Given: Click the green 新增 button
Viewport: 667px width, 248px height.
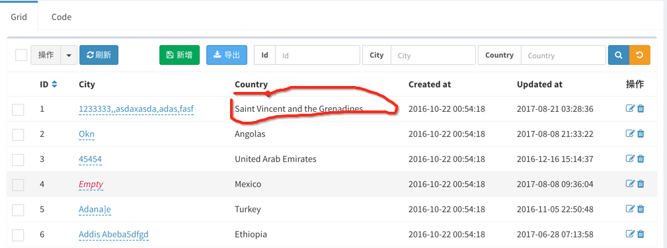Looking at the screenshot, I should tap(180, 55).
